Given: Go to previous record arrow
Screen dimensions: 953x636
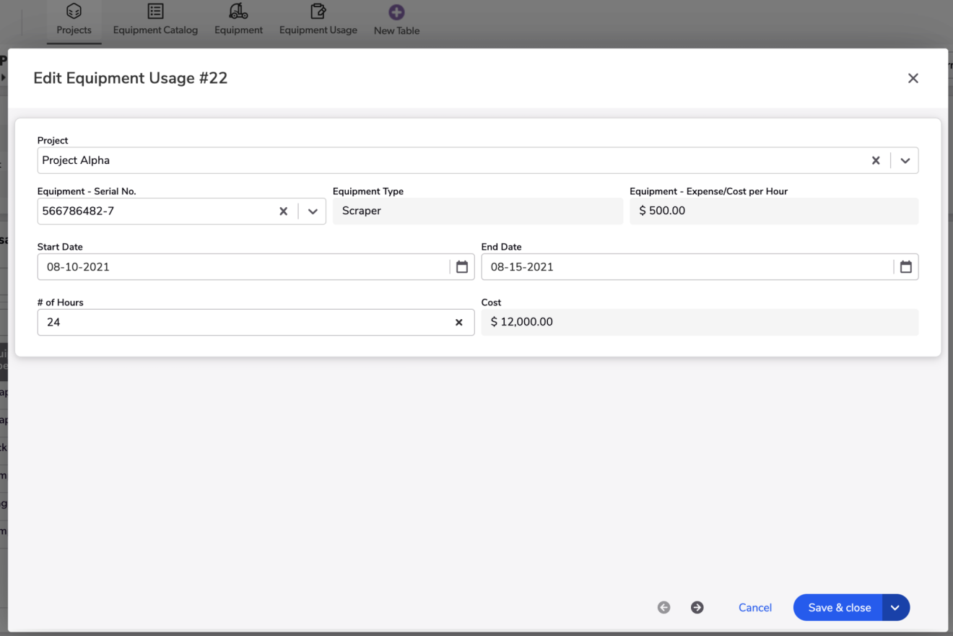Looking at the screenshot, I should (663, 608).
